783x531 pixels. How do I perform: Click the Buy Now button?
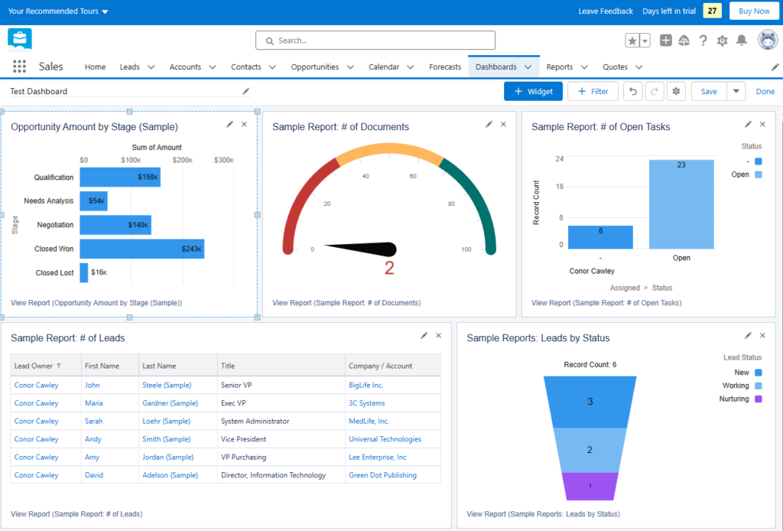(x=754, y=11)
